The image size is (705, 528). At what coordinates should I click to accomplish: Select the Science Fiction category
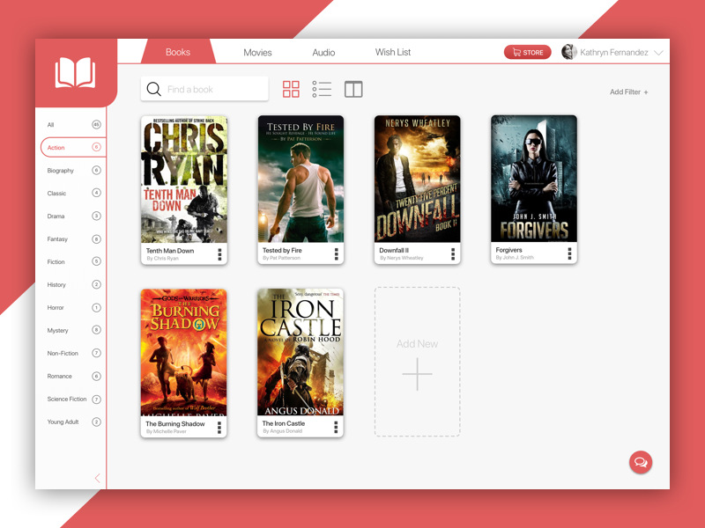67,400
